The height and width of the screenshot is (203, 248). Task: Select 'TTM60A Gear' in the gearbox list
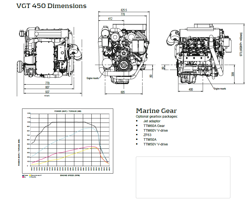tap(154, 126)
